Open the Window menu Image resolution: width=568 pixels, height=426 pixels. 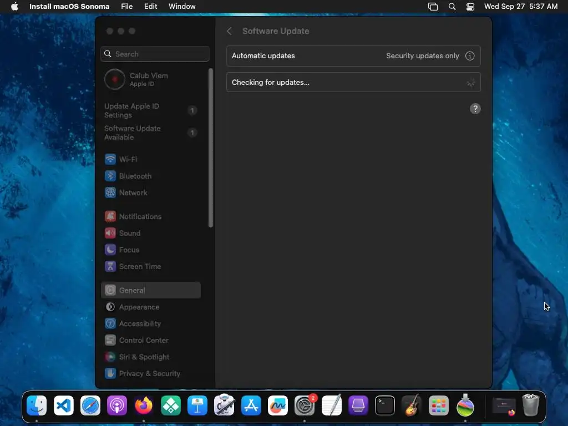pos(182,7)
